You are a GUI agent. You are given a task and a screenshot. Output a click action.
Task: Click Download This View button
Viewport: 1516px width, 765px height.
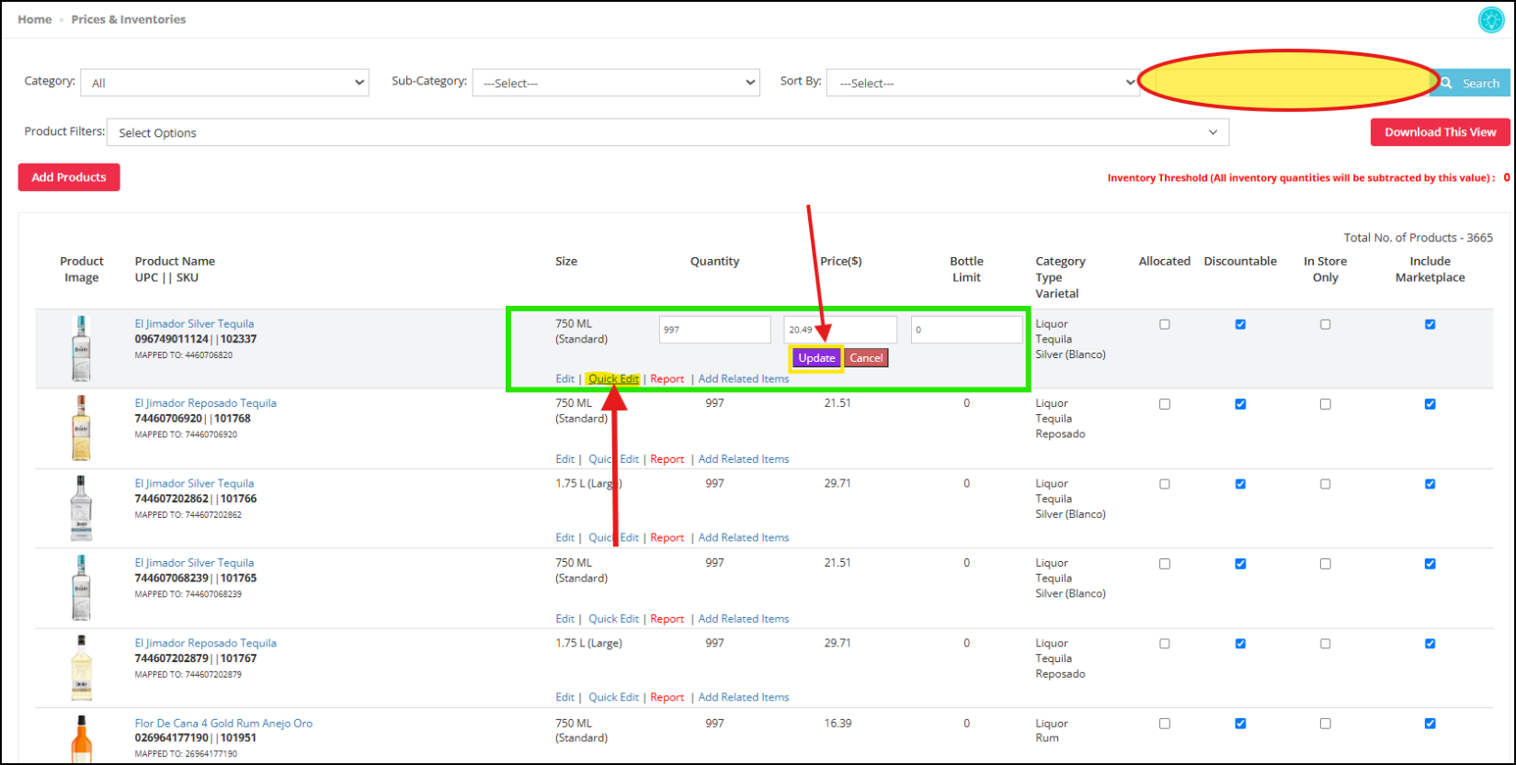pyautogui.click(x=1441, y=132)
